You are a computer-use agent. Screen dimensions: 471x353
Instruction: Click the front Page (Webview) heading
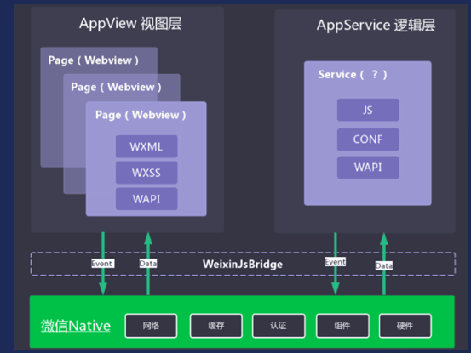click(x=141, y=115)
